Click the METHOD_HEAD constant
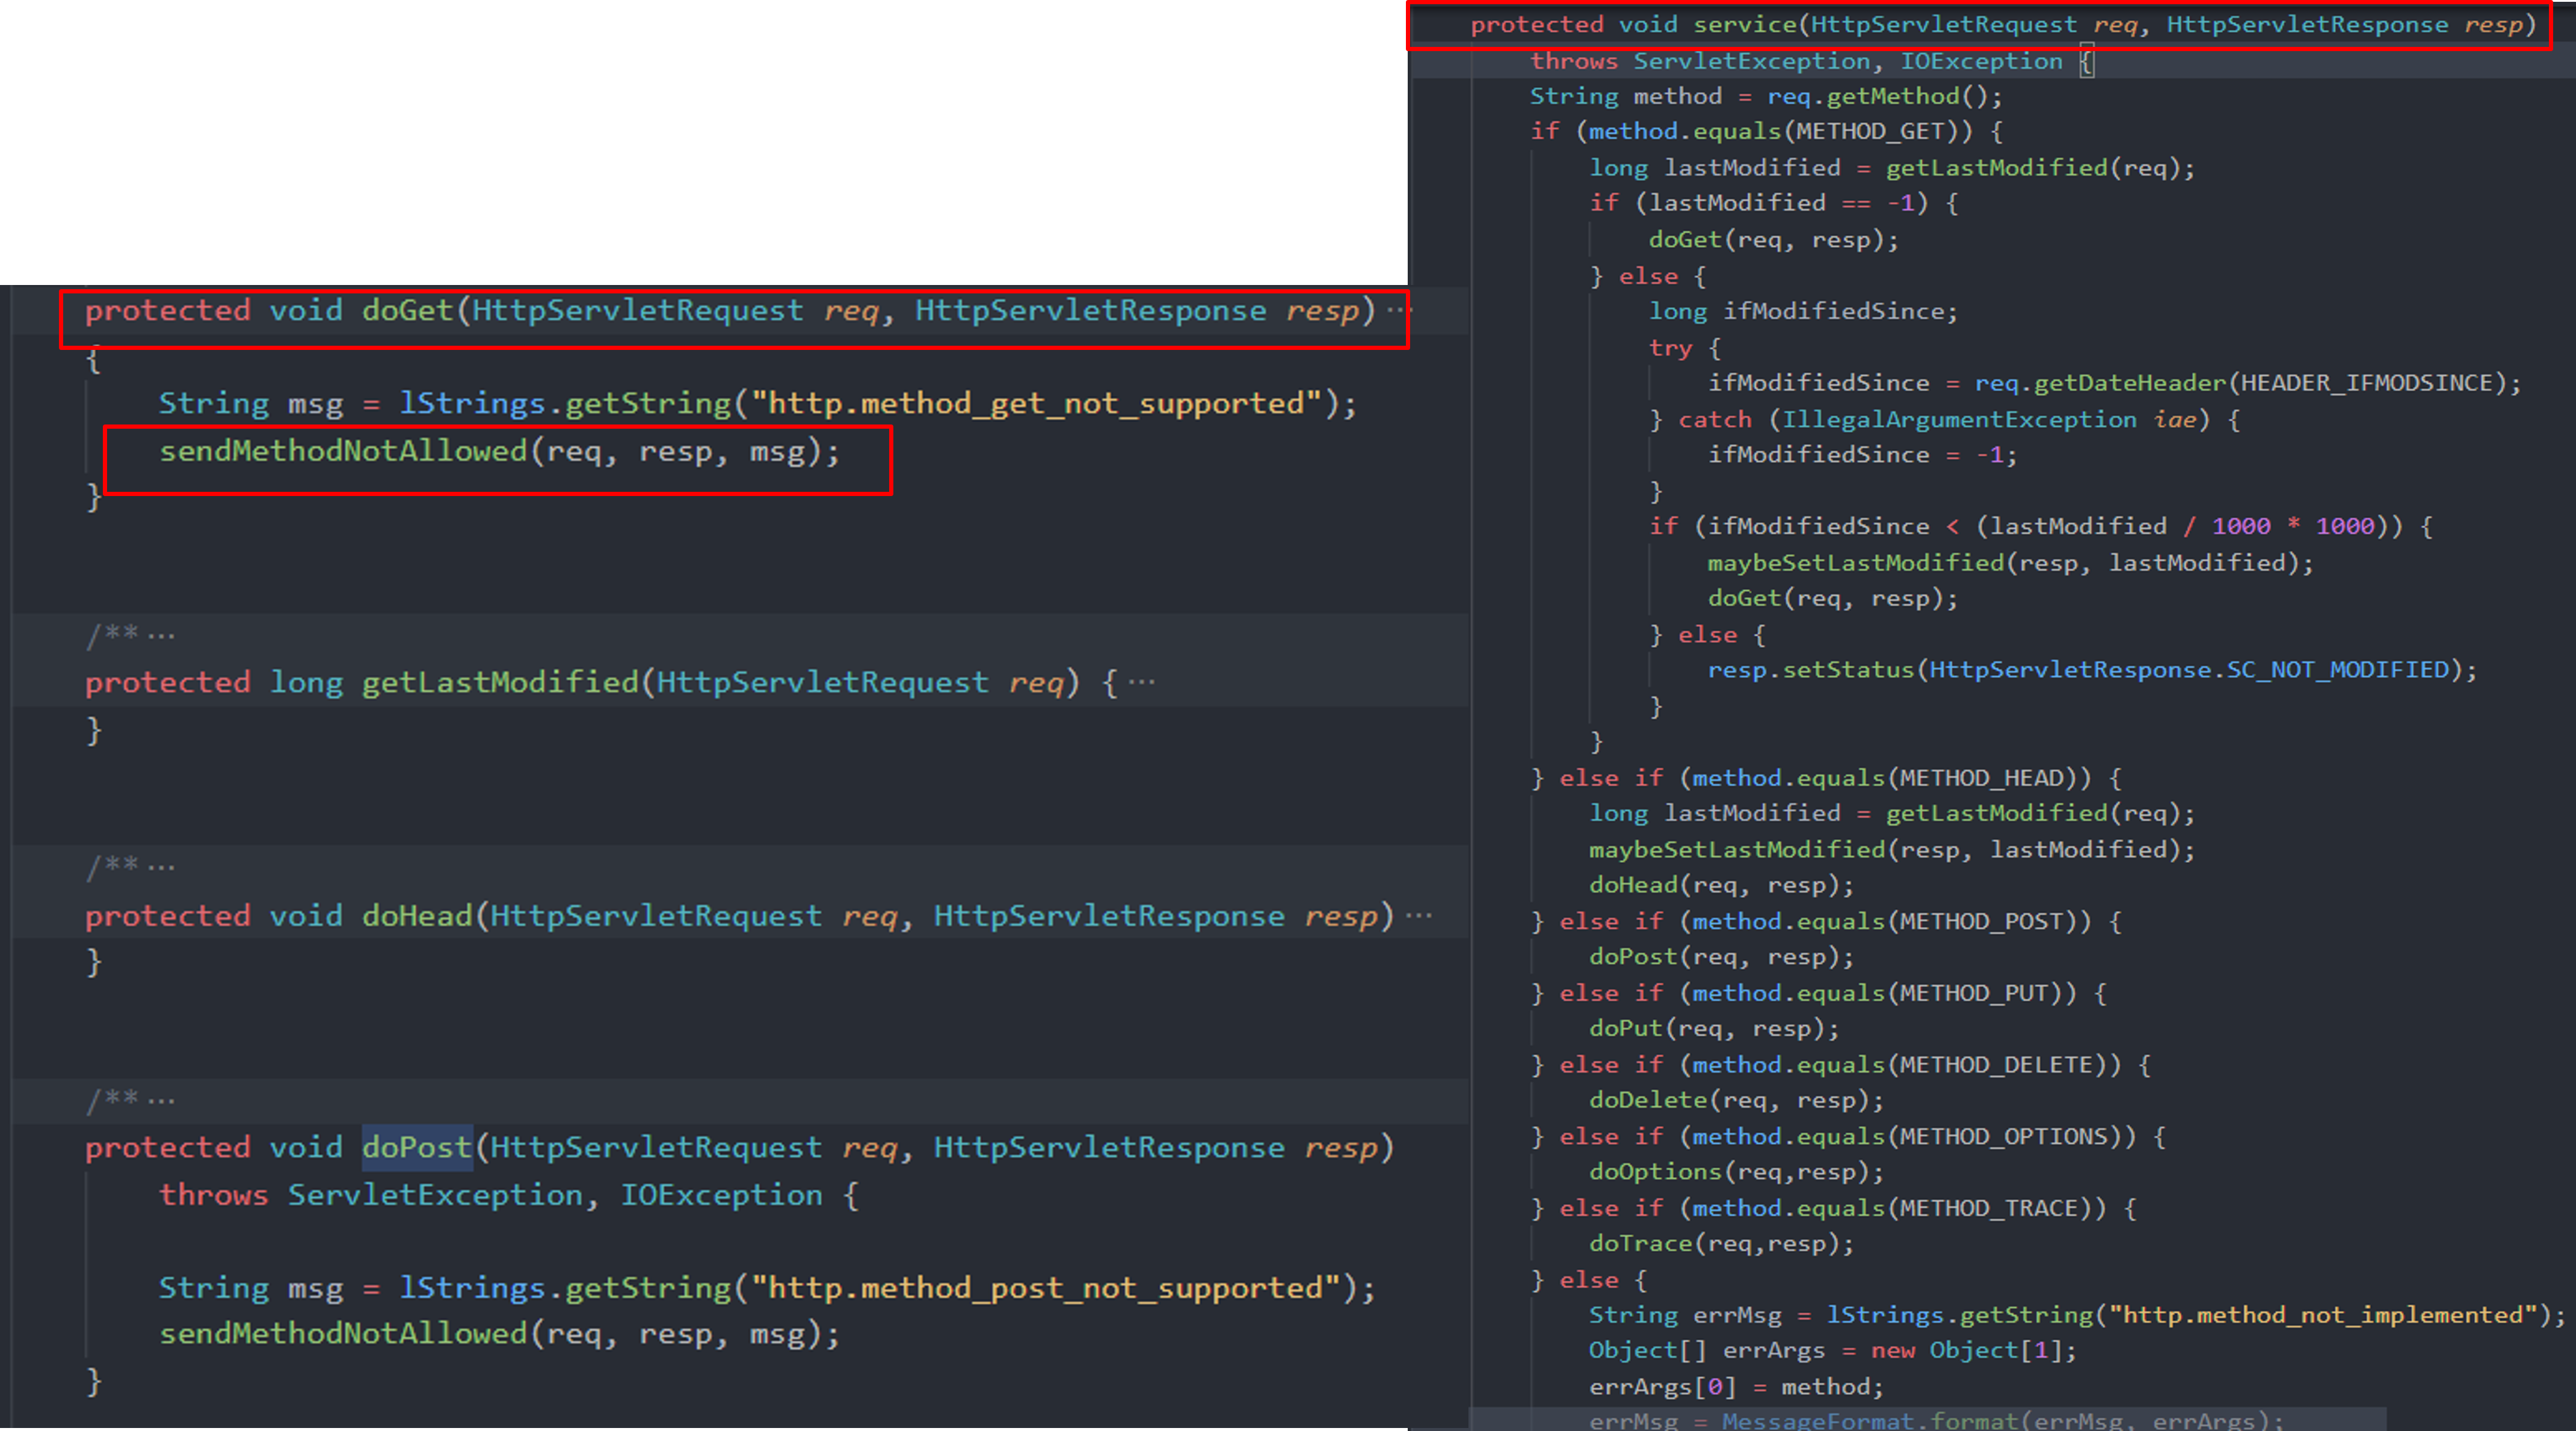 1980,777
